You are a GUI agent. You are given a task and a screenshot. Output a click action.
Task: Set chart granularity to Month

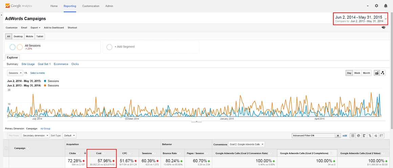pyautogui.click(x=367, y=73)
